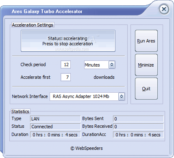
Task: Click the Type field showing LAN
Action: pyautogui.click(x=55, y=119)
